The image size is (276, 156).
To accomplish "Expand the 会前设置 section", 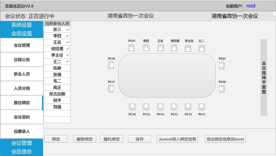I will click(22, 34).
